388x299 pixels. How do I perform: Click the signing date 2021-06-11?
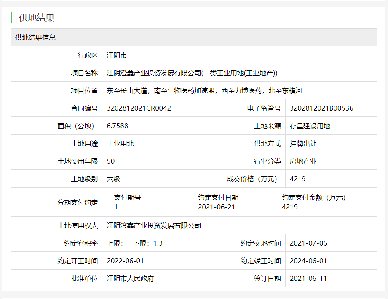[x=308, y=278]
